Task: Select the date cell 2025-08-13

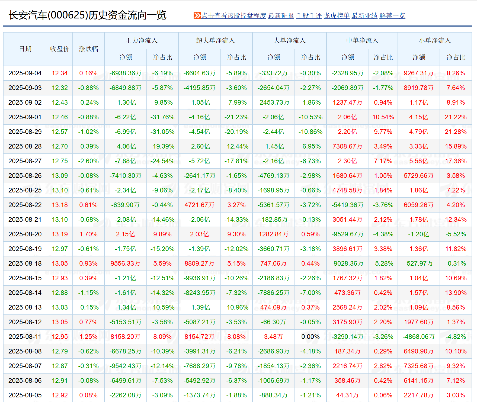Action: [25, 307]
